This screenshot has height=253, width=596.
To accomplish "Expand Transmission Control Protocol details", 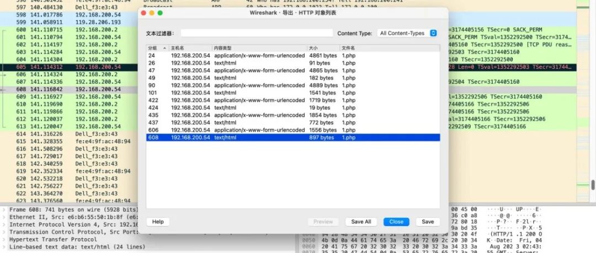I will (4, 232).
